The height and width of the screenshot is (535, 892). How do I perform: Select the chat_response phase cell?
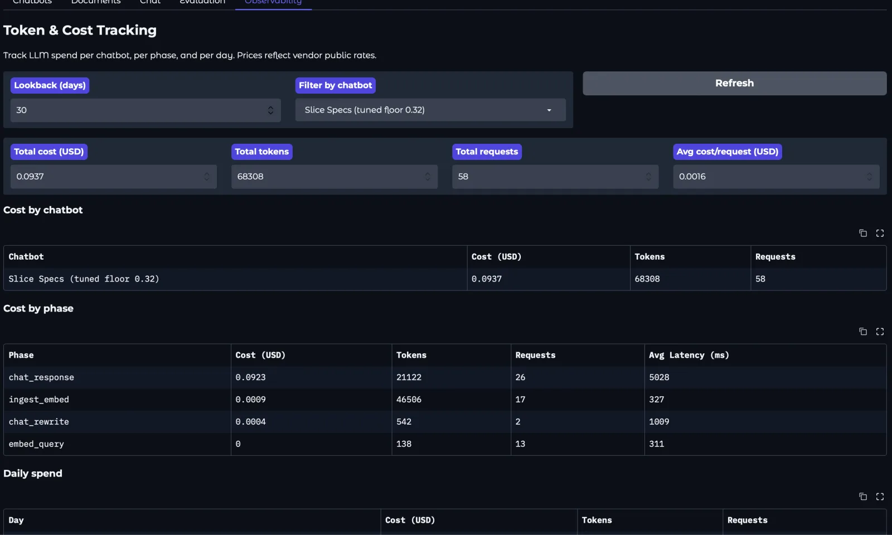click(117, 378)
